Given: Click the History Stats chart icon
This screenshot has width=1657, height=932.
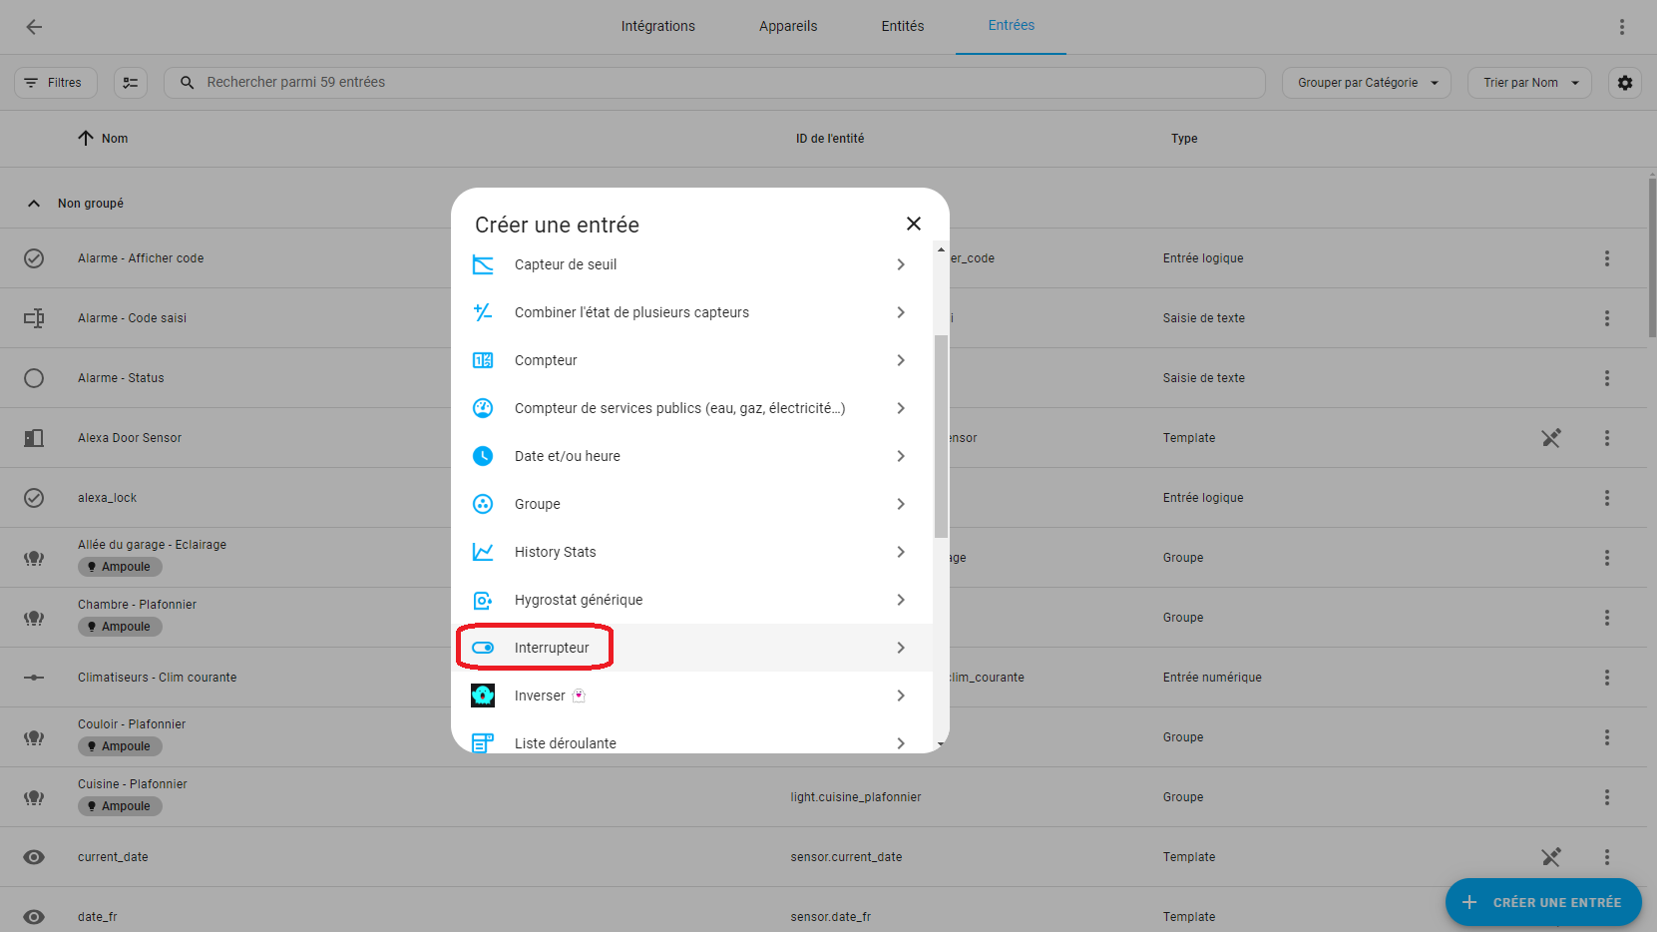Looking at the screenshot, I should pyautogui.click(x=483, y=552).
